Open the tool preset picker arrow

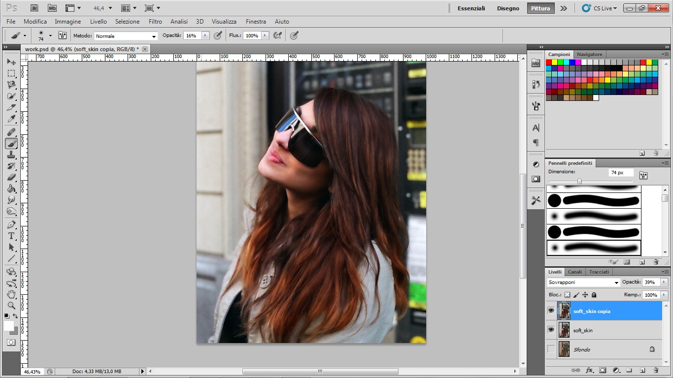pos(25,35)
